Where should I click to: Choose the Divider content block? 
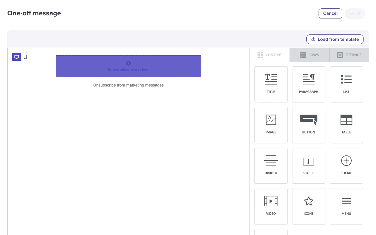coord(271,165)
